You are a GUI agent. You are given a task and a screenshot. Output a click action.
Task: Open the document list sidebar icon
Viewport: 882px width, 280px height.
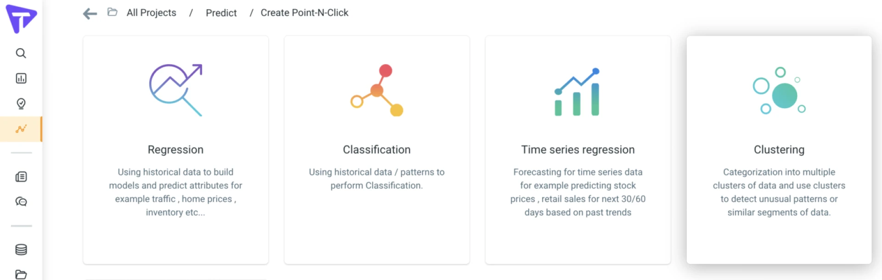21,177
